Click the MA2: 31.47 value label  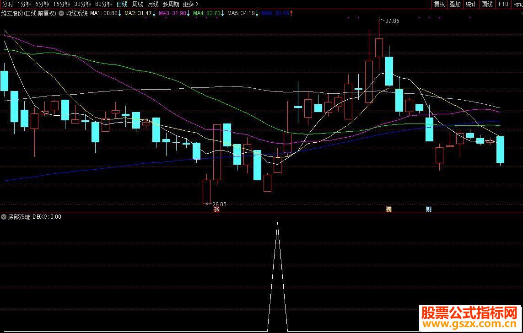coord(138,13)
